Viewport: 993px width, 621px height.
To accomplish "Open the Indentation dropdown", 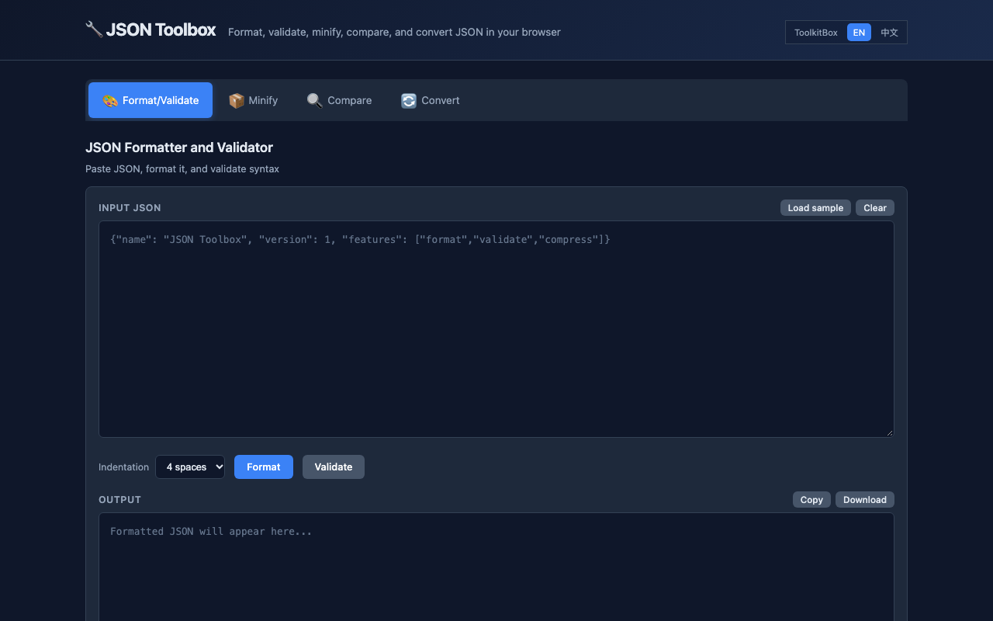I will (x=190, y=467).
